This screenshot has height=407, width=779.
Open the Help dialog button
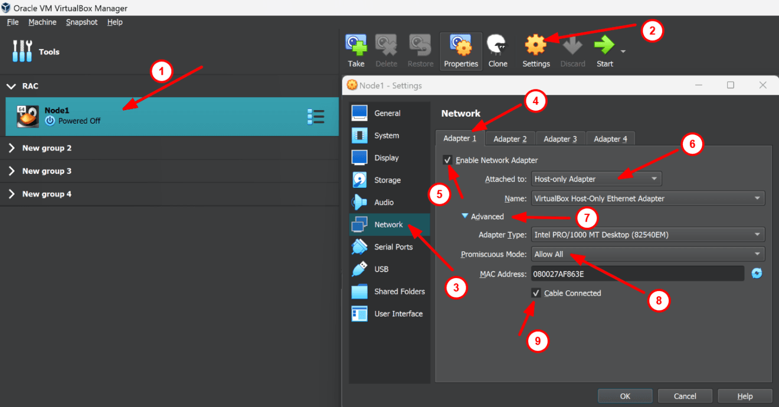[x=744, y=396]
